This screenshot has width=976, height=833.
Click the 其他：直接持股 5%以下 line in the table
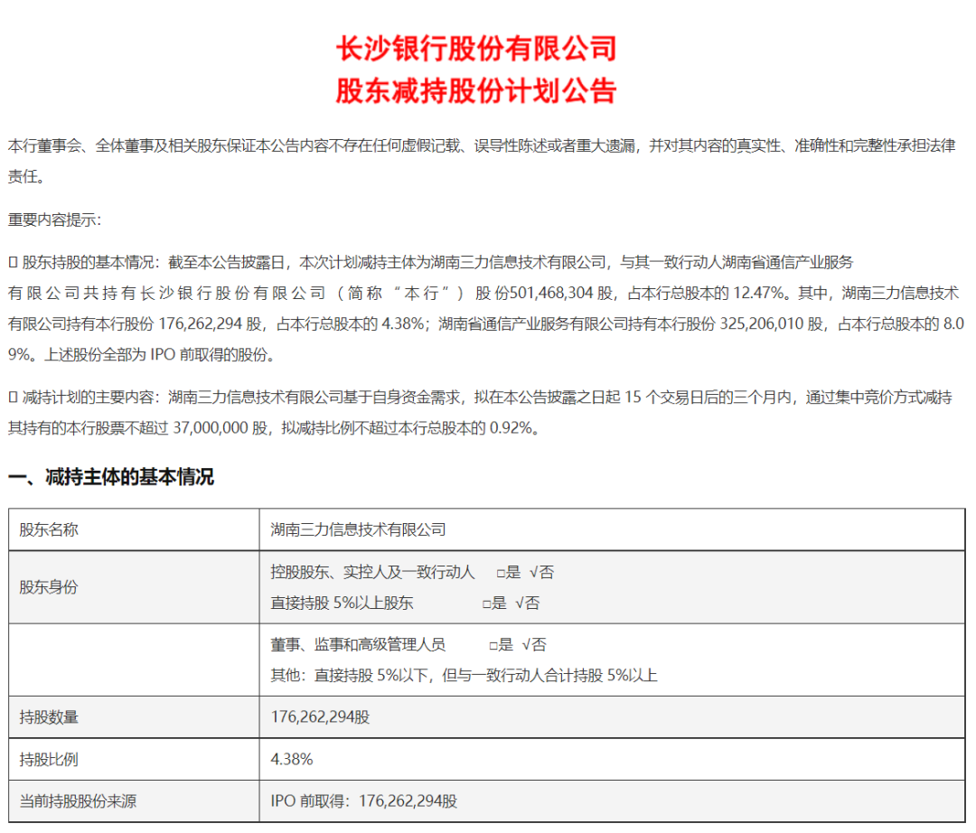click(x=464, y=675)
